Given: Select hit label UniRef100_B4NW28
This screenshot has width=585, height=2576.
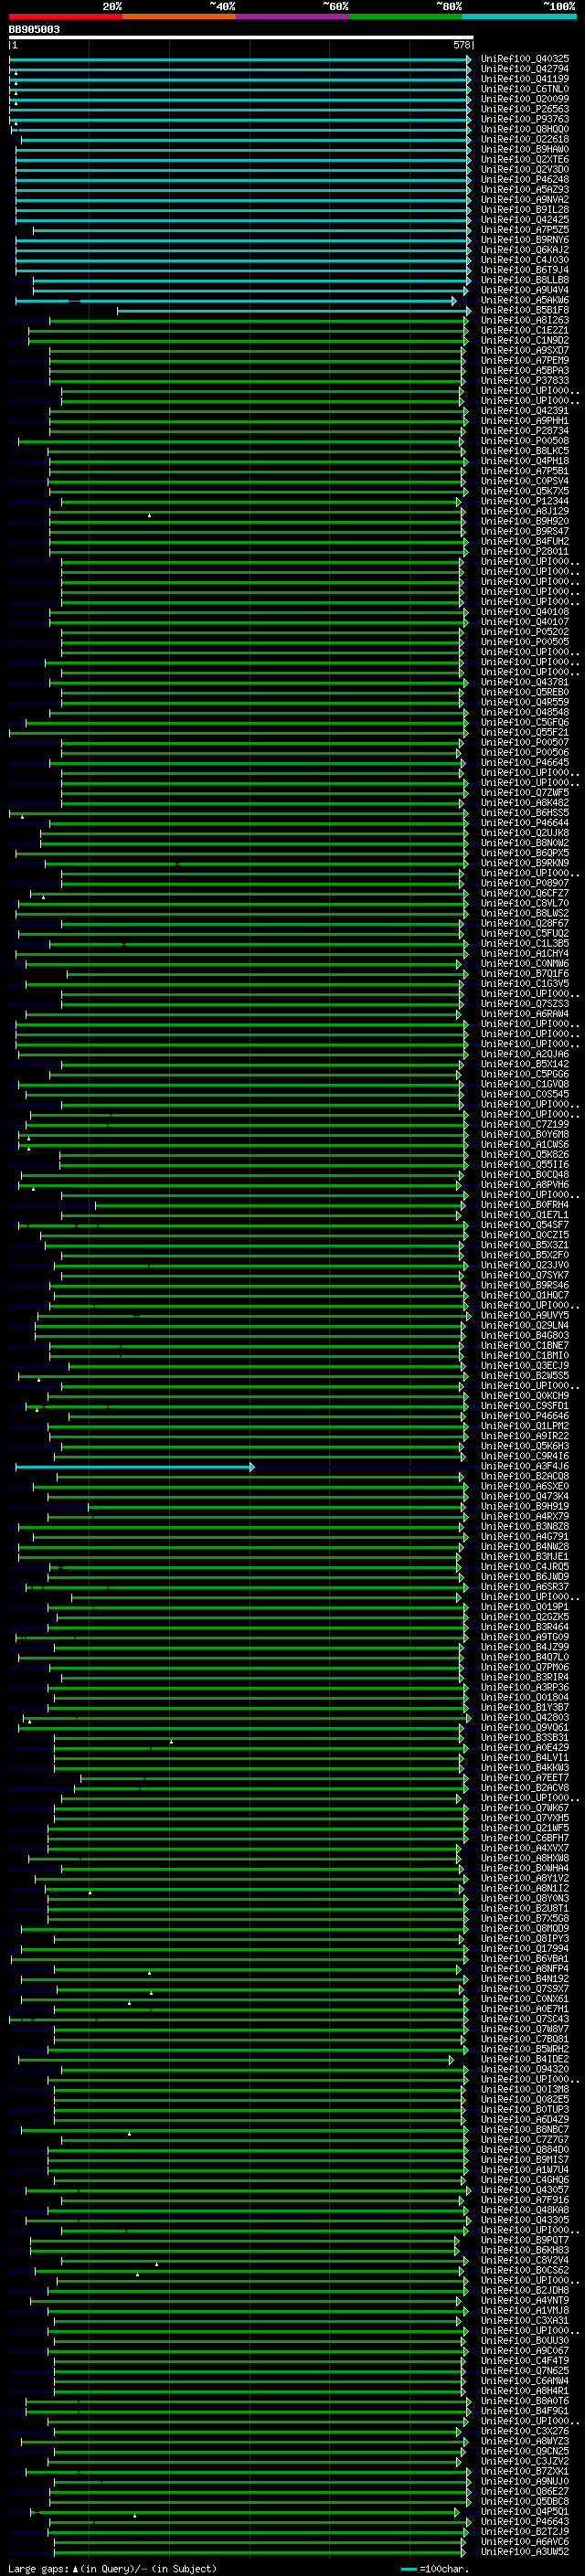Looking at the screenshot, I should [525, 1547].
